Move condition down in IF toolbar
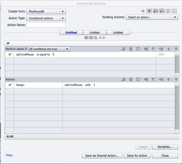The width and height of the screenshot is (182, 164). [x=176, y=49]
